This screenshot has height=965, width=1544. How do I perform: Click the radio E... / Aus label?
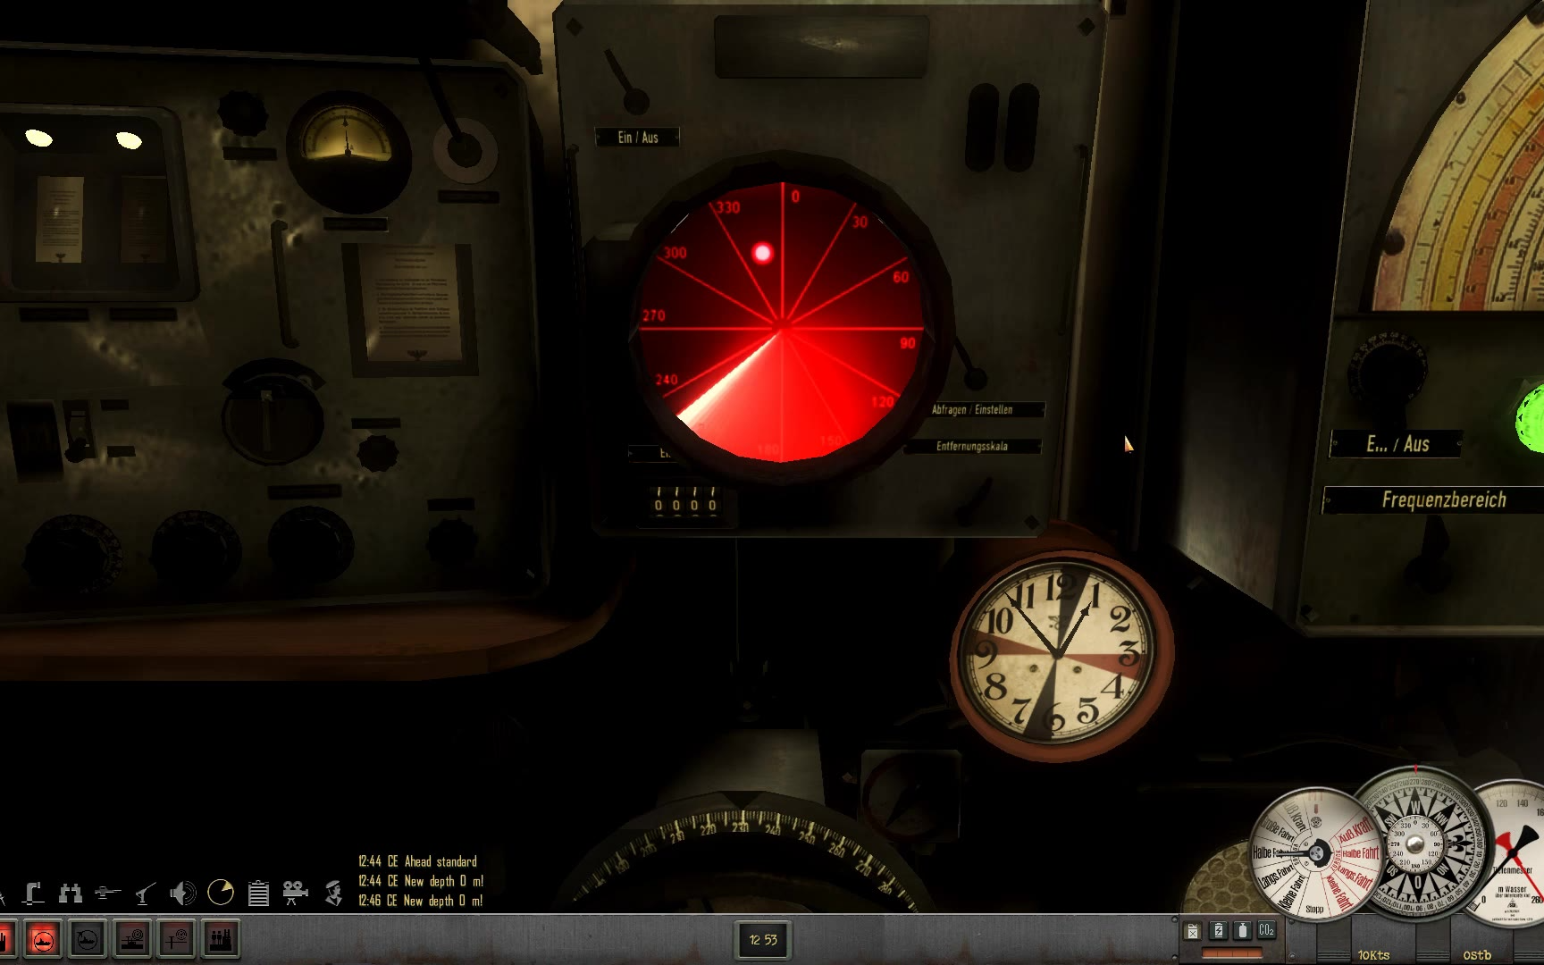1397,444
